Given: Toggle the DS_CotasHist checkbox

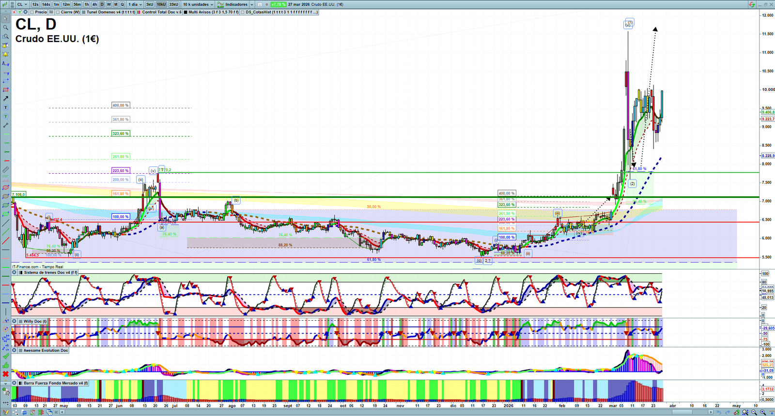Looking at the screenshot, I should [x=243, y=12].
